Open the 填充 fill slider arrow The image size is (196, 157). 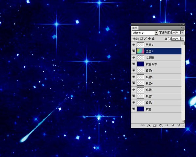click(x=182, y=39)
